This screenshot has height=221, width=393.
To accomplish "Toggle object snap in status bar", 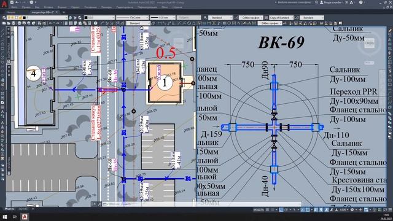I will [x=308, y=210].
